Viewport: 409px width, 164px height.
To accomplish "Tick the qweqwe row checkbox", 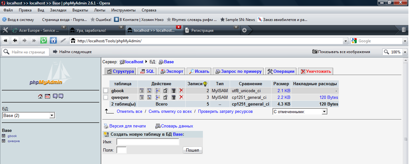I will pos(106,97).
